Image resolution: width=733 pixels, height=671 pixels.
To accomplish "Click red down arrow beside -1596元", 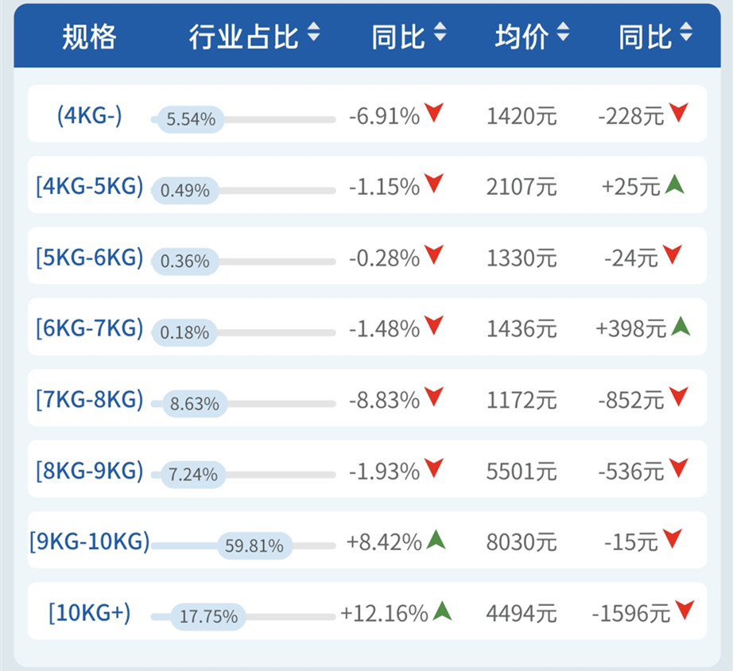I will pos(684,611).
